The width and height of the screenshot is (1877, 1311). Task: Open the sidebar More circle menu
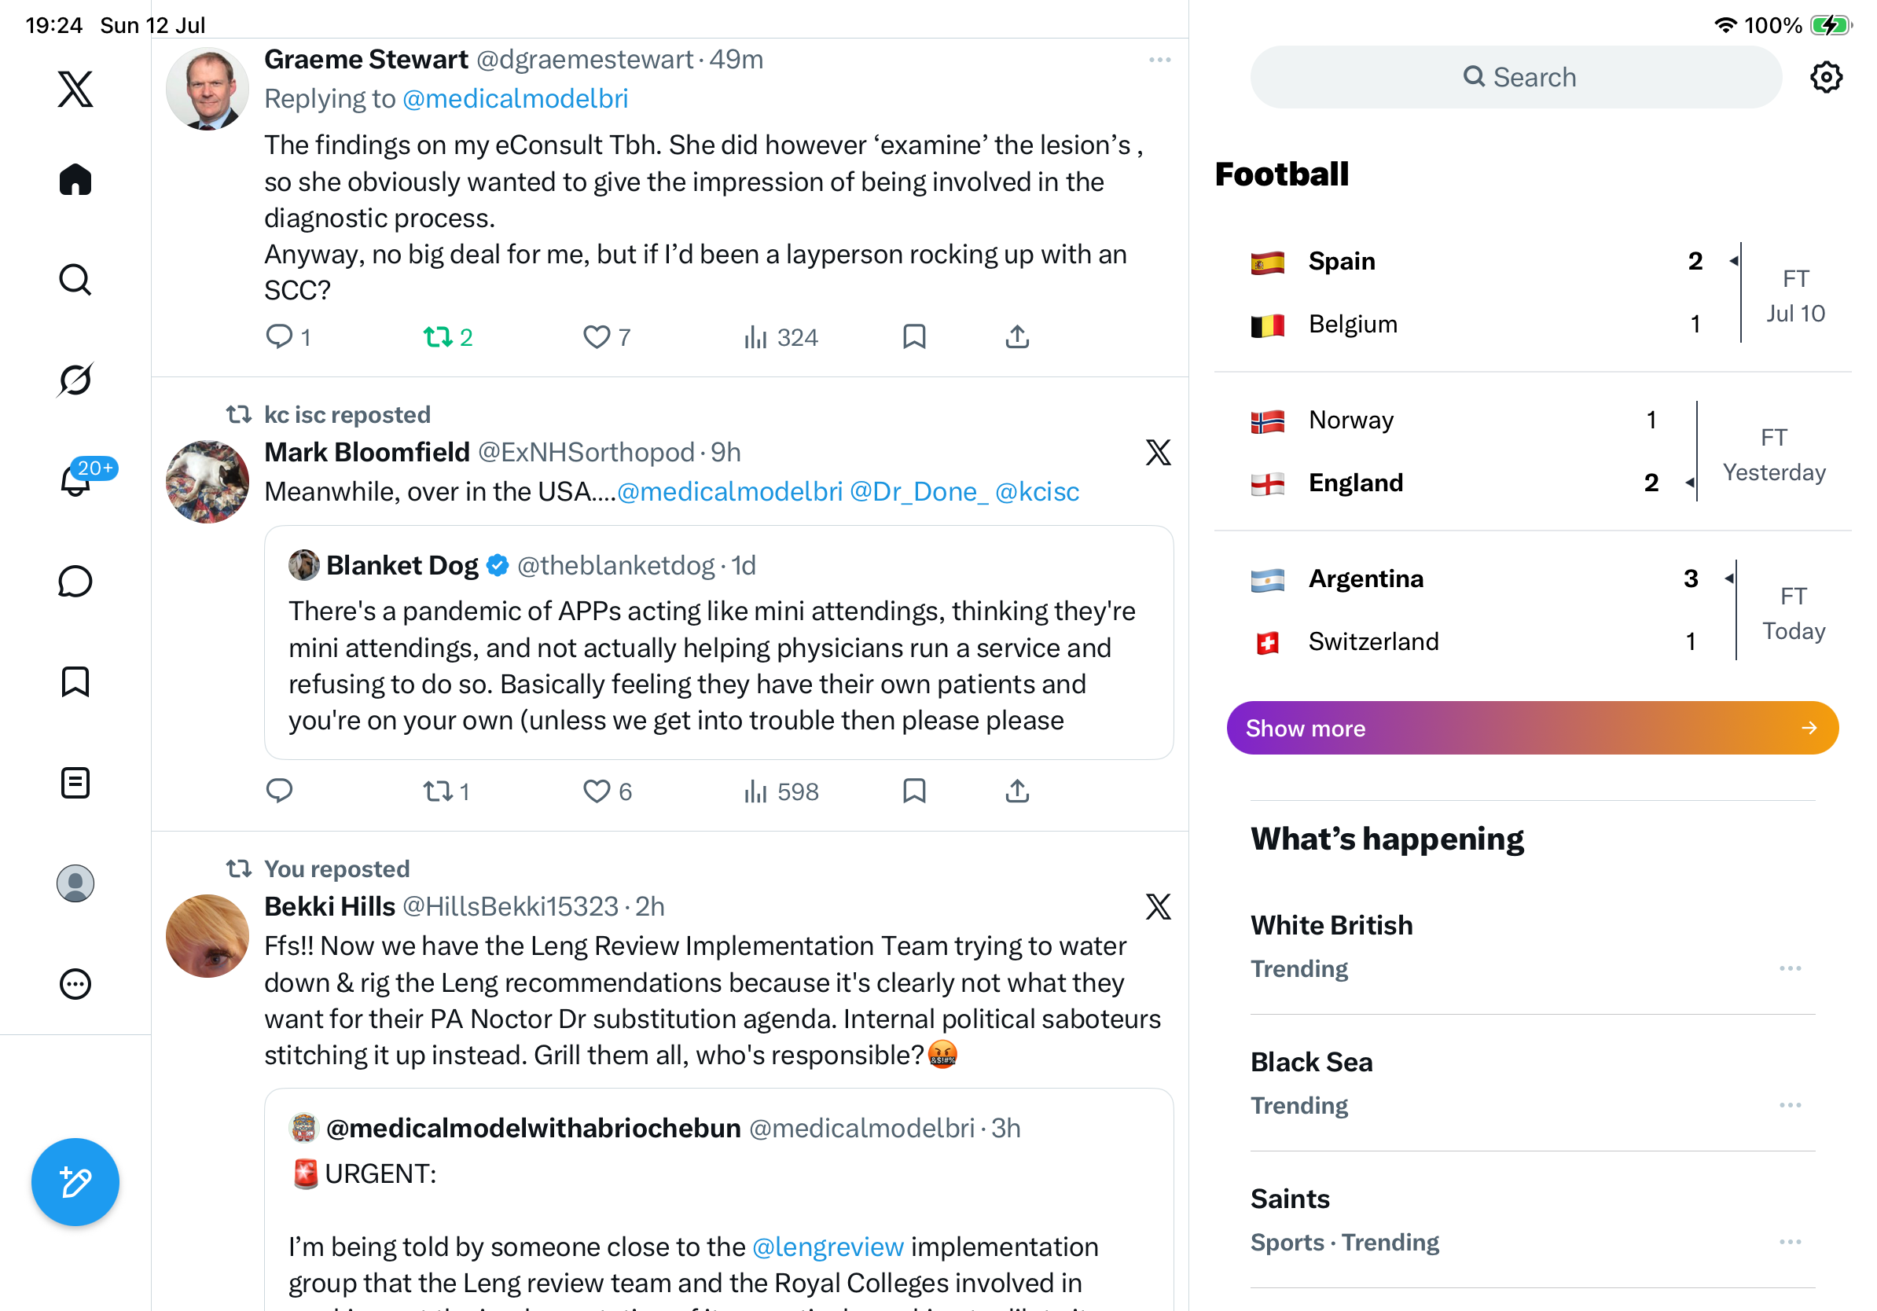(75, 984)
